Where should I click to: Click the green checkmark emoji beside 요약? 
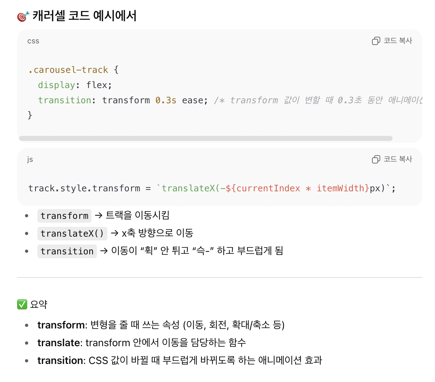(x=22, y=304)
